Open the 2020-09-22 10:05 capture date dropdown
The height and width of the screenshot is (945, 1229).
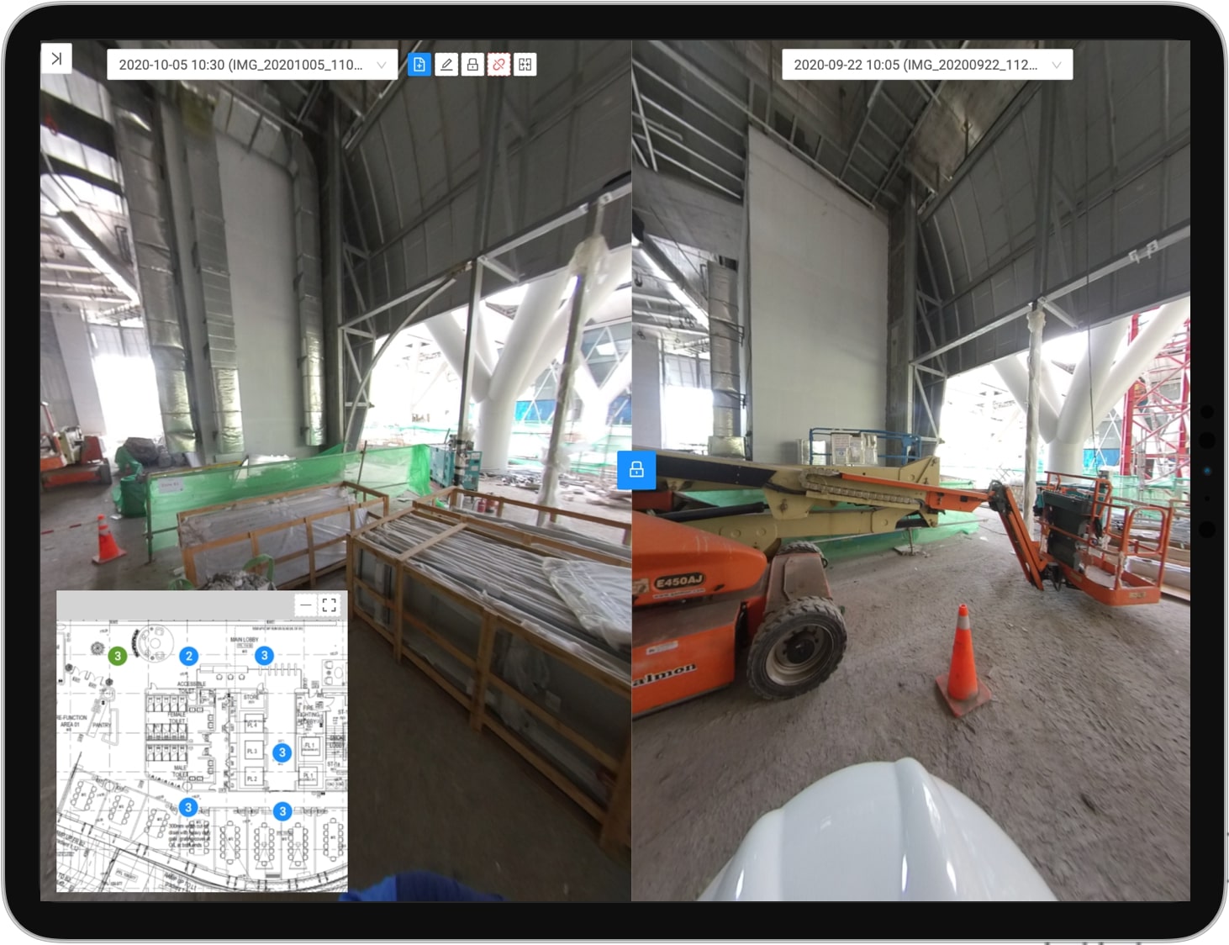[x=927, y=65]
